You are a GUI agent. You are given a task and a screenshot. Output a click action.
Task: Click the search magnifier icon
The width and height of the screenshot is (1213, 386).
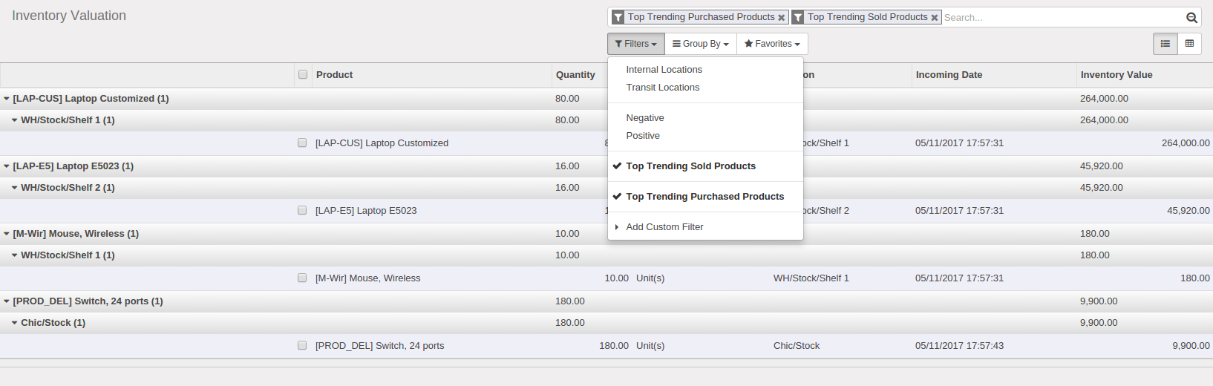1191,18
